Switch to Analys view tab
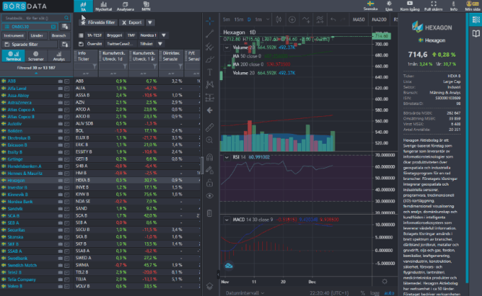The image size is (482, 296). point(59,56)
